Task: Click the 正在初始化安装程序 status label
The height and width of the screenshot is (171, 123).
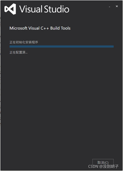Action: pyautogui.click(x=24, y=42)
